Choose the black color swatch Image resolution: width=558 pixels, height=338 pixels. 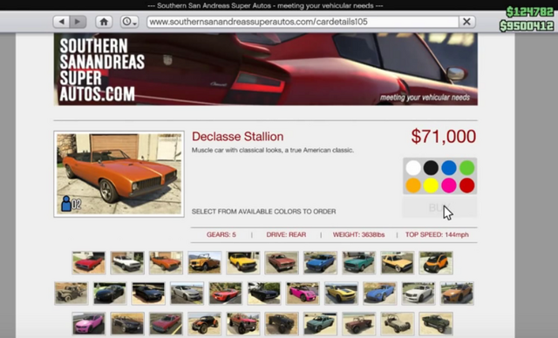click(431, 168)
